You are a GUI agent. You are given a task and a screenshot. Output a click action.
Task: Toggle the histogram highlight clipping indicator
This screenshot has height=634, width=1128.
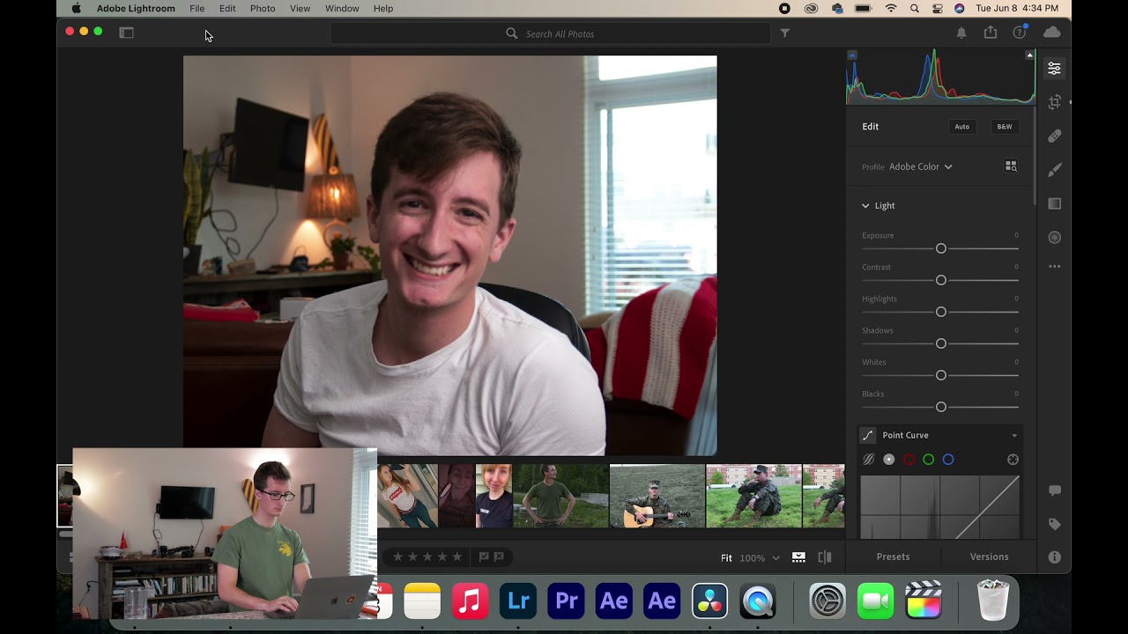[x=1029, y=55]
